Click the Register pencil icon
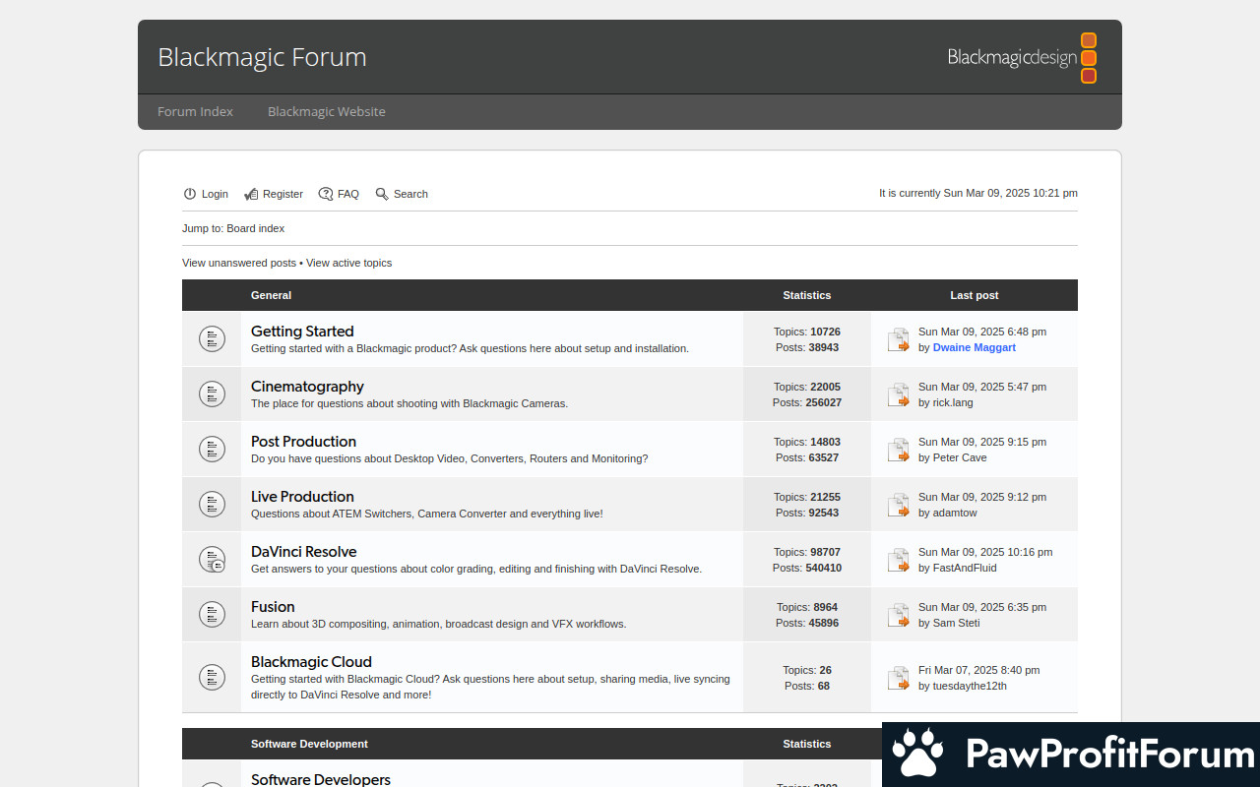Screen dimensions: 1260x787 251,194
